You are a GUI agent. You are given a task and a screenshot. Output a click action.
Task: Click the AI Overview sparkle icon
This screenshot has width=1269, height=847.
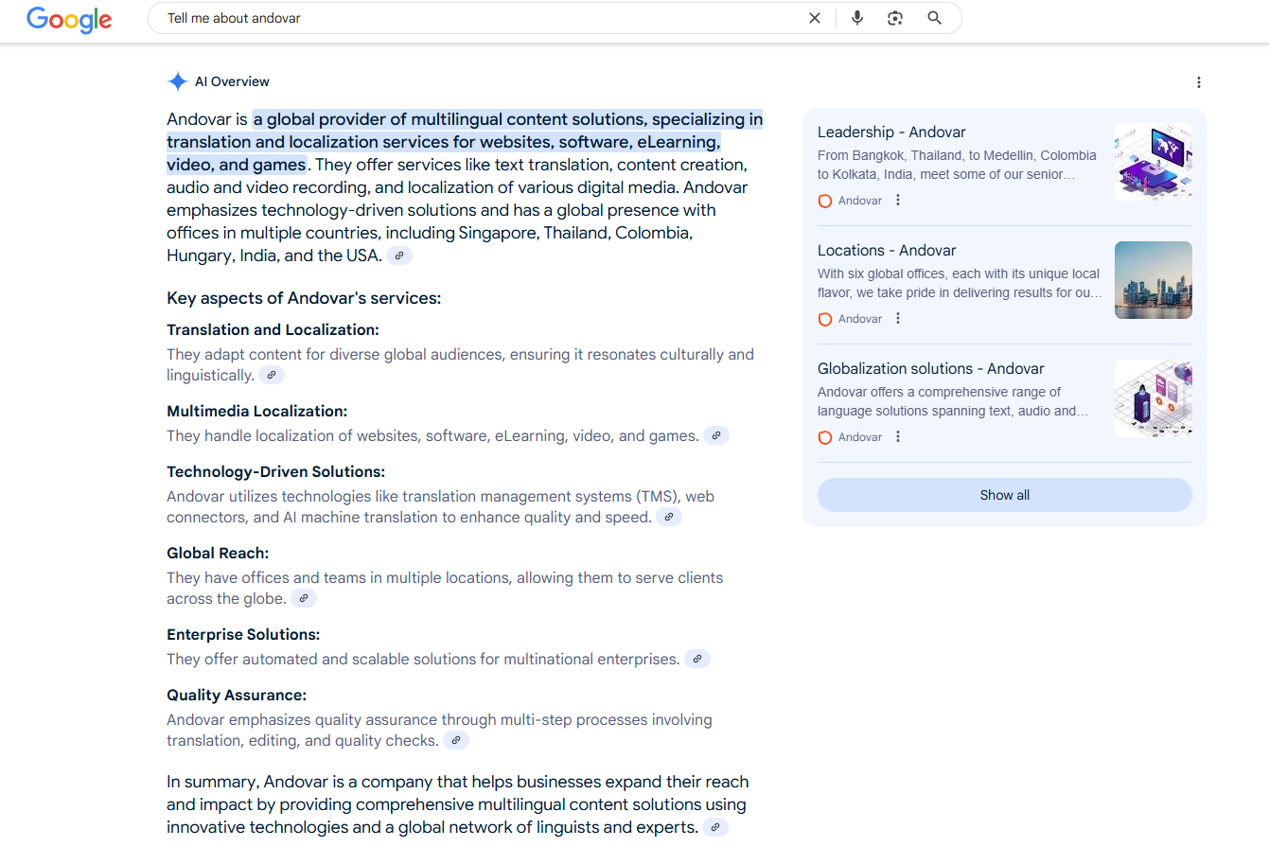[177, 82]
